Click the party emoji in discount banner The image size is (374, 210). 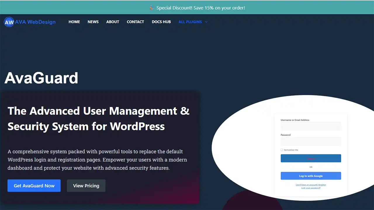(x=151, y=8)
